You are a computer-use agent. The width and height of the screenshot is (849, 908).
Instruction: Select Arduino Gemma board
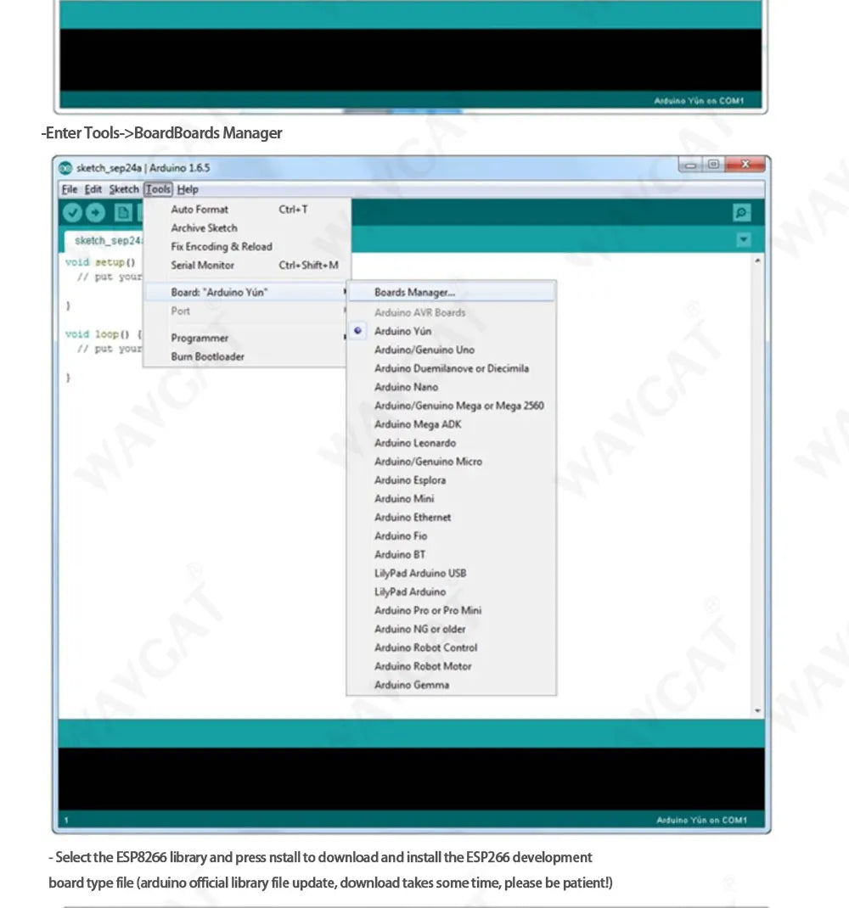[x=451, y=685]
